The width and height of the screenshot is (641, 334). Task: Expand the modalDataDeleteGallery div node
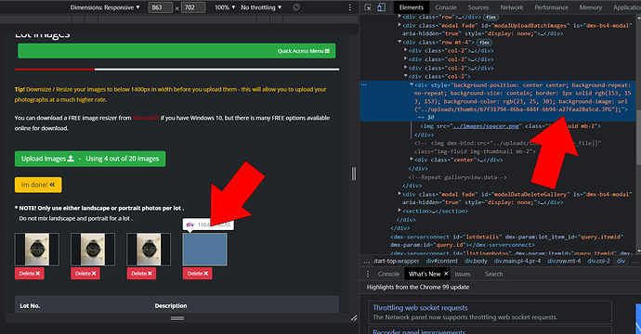(x=399, y=194)
